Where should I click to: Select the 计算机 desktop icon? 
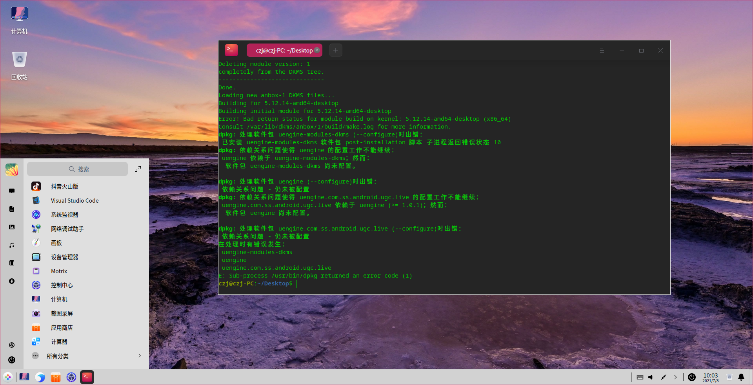pyautogui.click(x=19, y=20)
